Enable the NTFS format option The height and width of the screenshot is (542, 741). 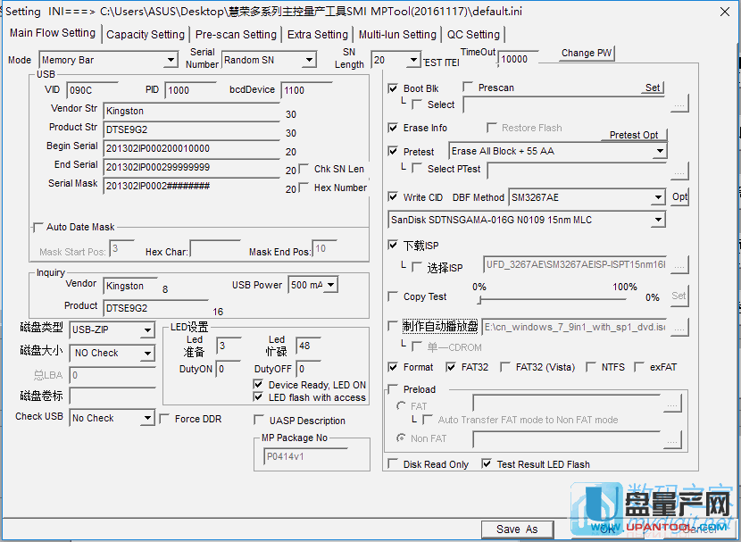tap(590, 367)
